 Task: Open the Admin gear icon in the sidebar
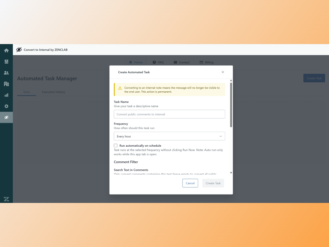(6, 106)
